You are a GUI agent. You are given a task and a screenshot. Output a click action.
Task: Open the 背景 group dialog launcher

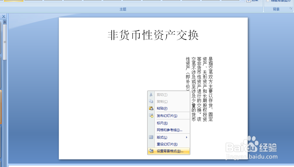(291, 9)
